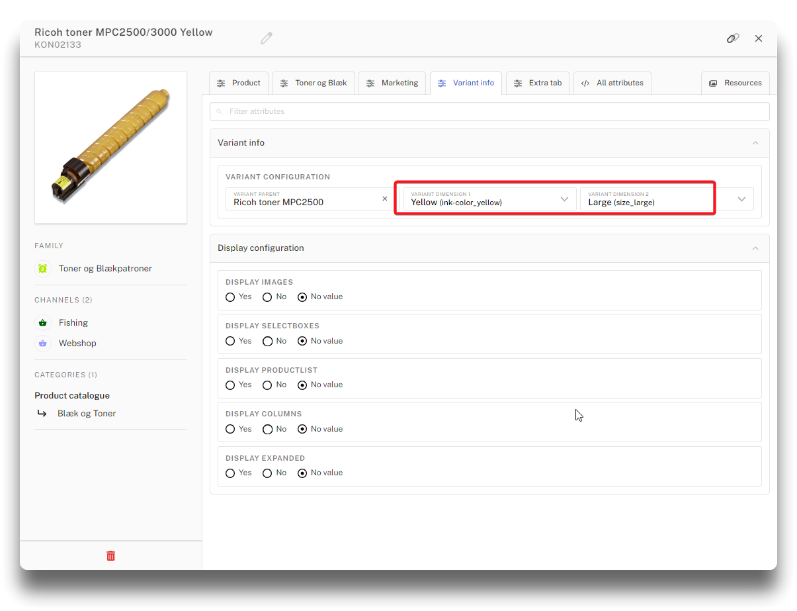Click the Toner og Blækpatroner family icon

click(43, 269)
